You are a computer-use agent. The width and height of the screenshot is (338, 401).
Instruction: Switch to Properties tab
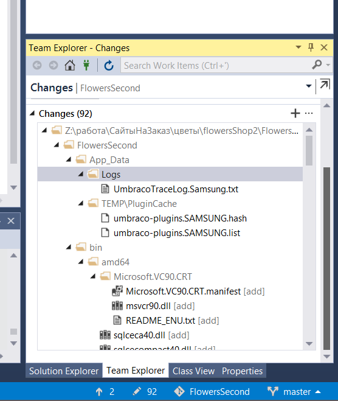[242, 371]
